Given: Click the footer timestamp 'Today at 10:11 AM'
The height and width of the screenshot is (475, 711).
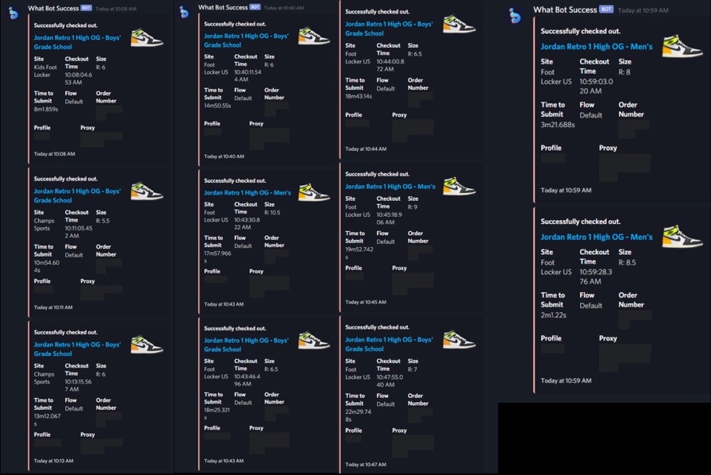Looking at the screenshot, I should [53, 307].
